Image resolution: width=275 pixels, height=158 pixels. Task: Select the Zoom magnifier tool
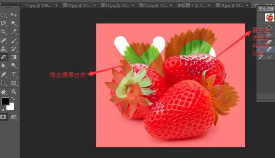point(14,92)
